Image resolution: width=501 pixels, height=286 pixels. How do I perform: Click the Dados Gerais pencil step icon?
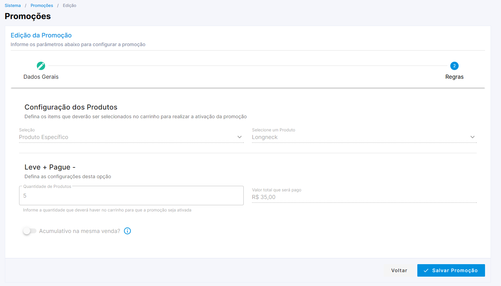pyautogui.click(x=41, y=66)
